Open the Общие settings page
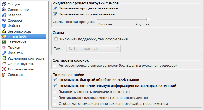Image resolution: width=204 pixels, height=110 pixels. pos(14,4)
